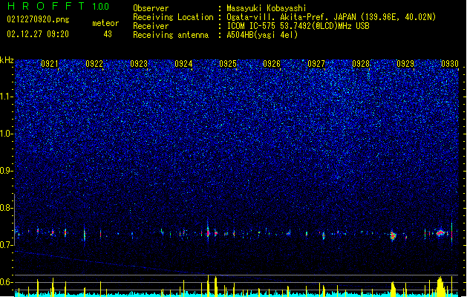Click the Receiving antenna label
This screenshot has width=467, height=297.
(x=171, y=35)
